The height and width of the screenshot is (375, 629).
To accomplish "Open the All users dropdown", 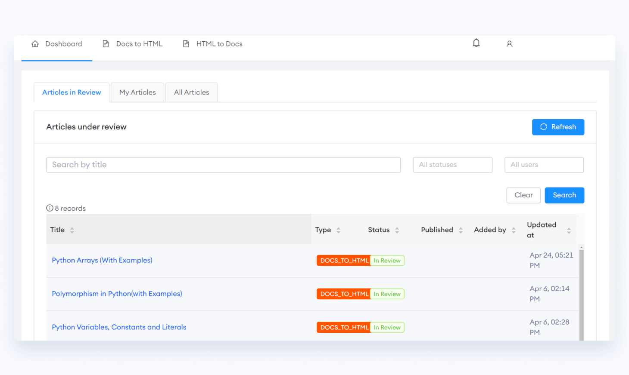I will tap(544, 165).
